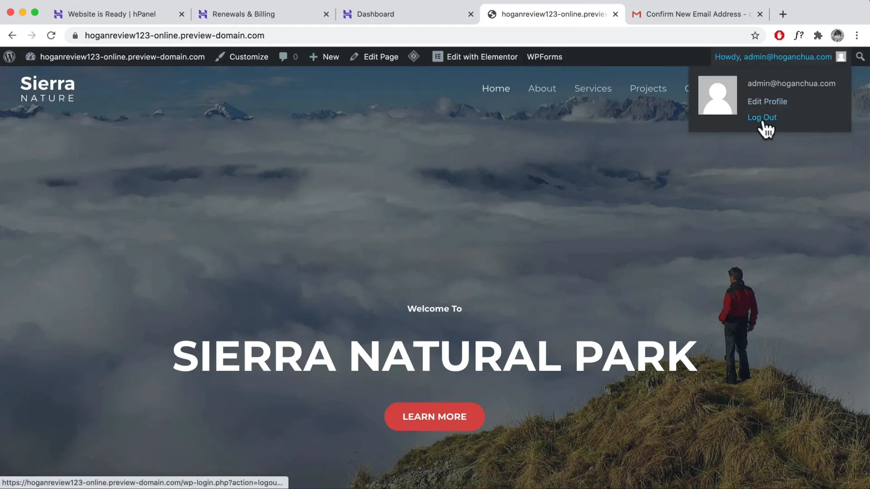Click Log Out from user menu

(x=762, y=117)
